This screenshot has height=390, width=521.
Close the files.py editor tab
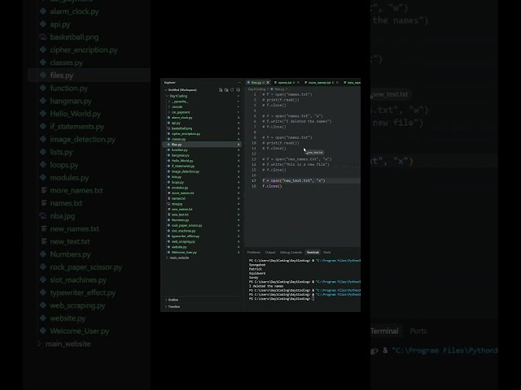[268, 83]
